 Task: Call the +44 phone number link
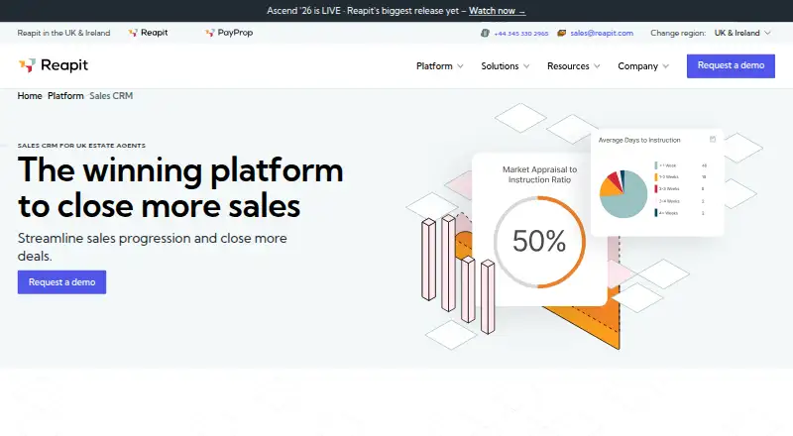pos(521,34)
